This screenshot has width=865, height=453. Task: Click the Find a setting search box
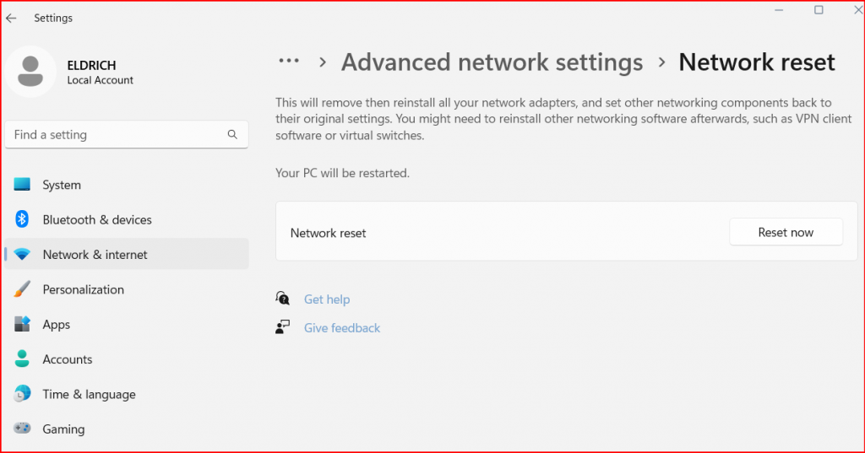(x=127, y=134)
